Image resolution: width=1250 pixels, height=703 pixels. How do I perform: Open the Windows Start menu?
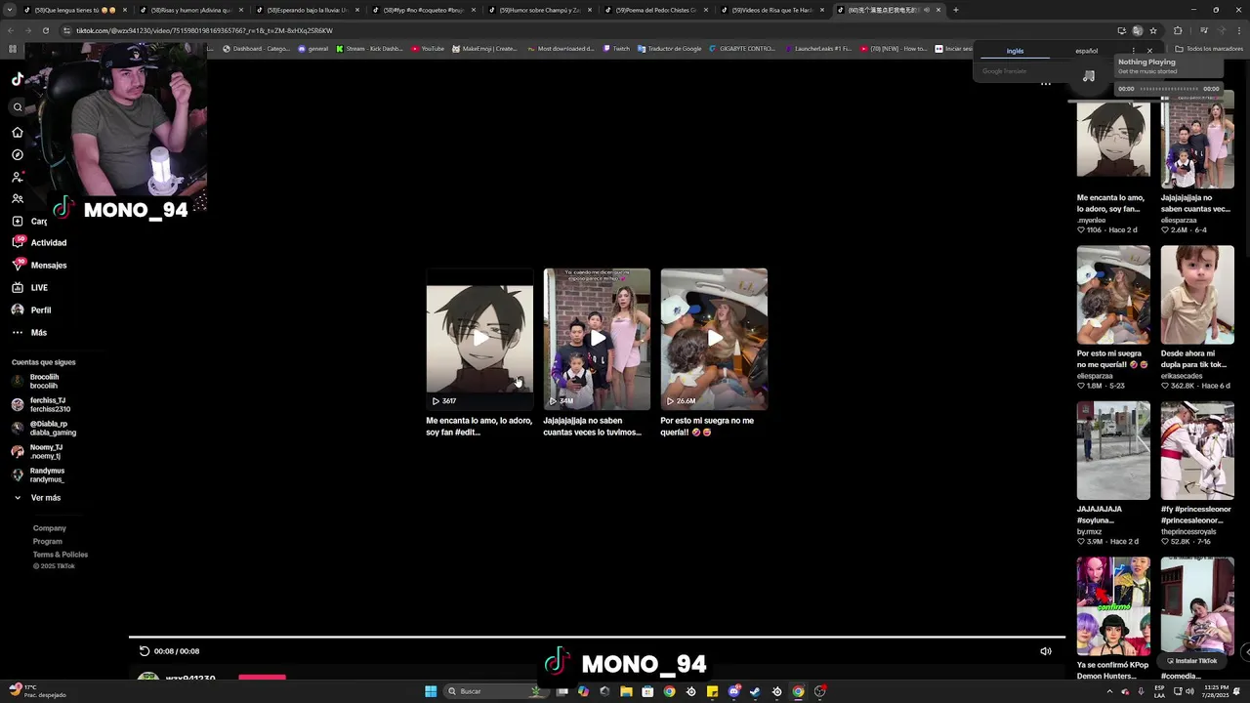pos(431,691)
